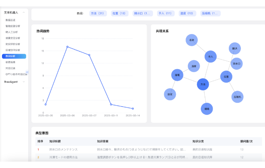The image size is (265, 168).
Task: Select the 温度 (10) hot word tag
Action: [187, 13]
